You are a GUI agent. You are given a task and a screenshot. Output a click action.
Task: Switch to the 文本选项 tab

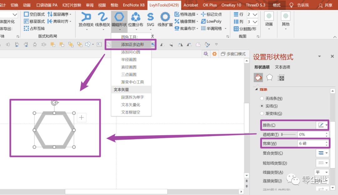282,67
